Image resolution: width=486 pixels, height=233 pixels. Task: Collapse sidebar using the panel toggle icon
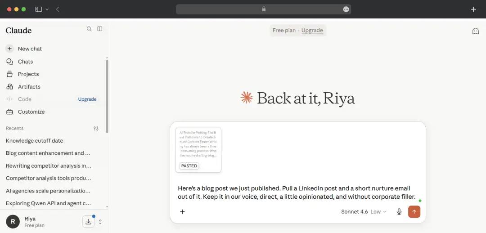(x=100, y=29)
